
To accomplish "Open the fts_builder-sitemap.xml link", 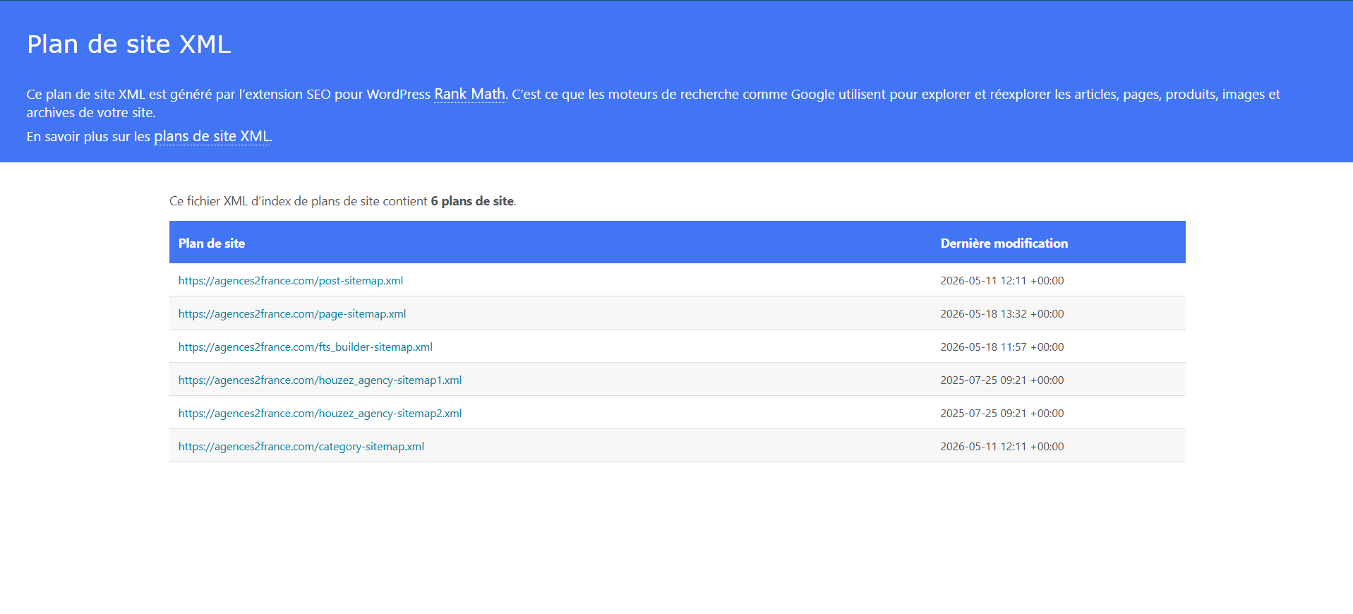I will (306, 347).
